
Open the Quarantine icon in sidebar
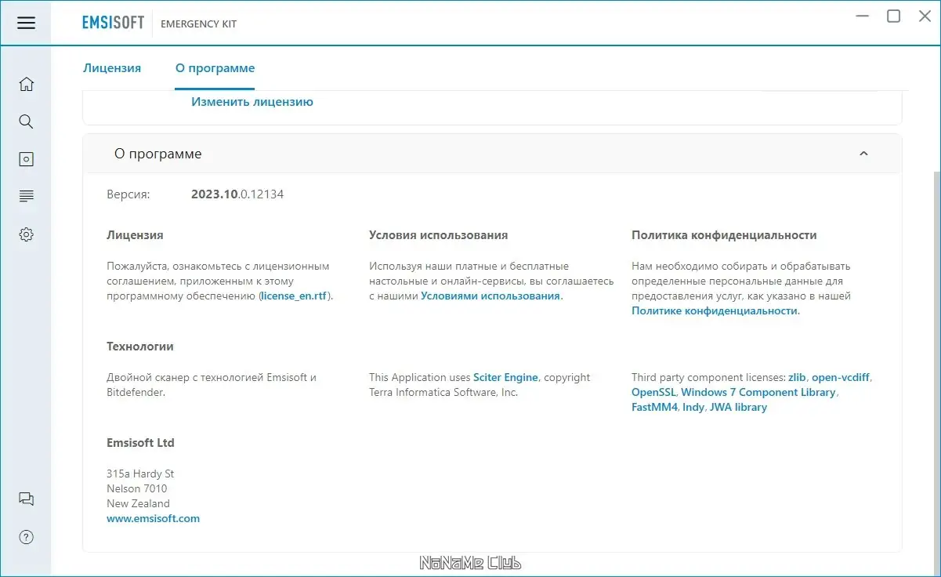[x=26, y=159]
